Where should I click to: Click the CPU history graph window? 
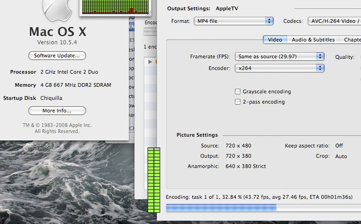[x=115, y=7]
